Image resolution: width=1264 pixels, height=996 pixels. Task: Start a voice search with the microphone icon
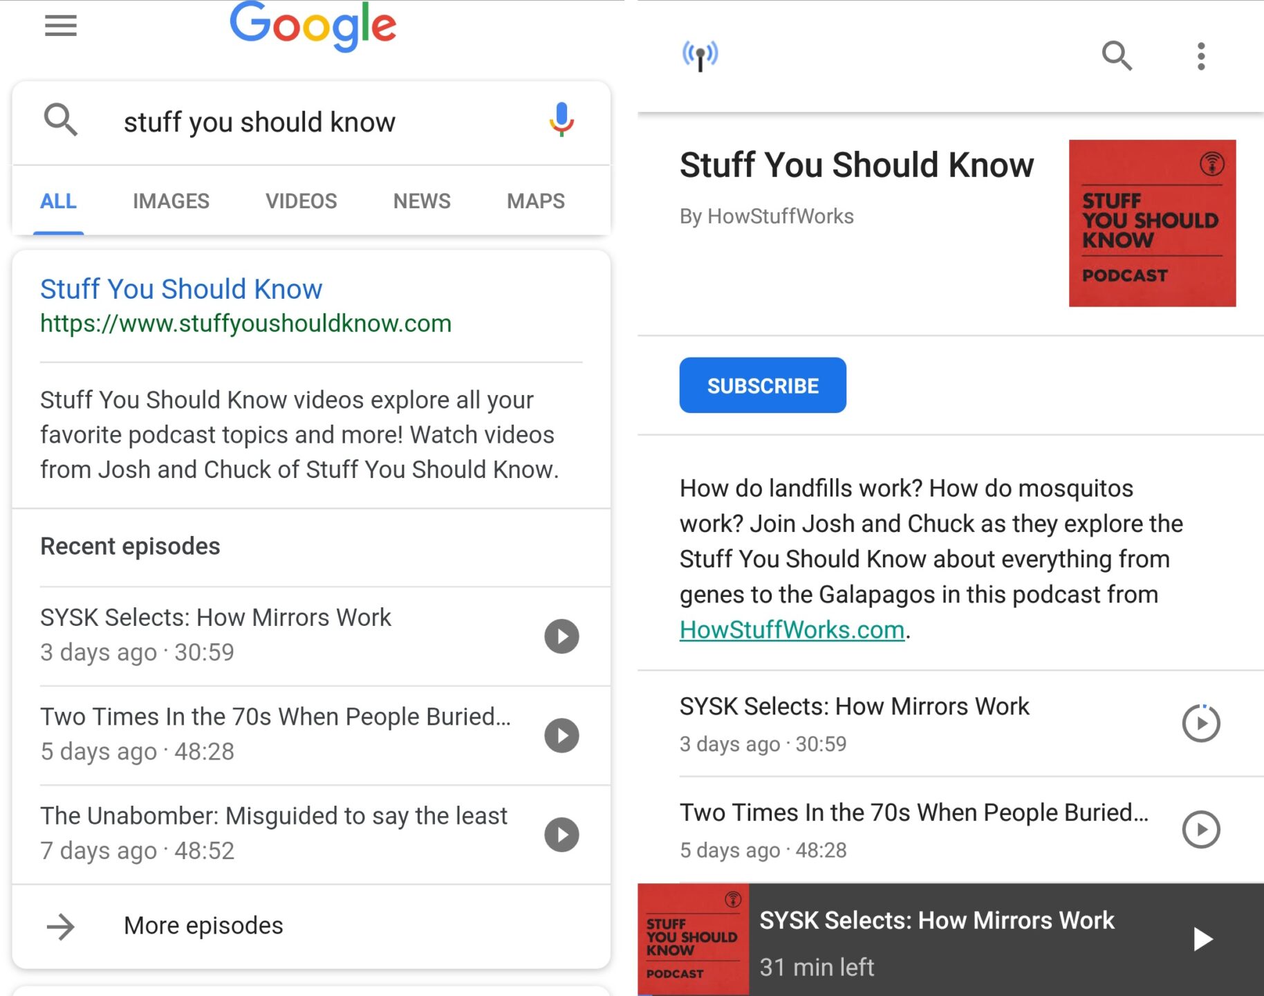(561, 122)
